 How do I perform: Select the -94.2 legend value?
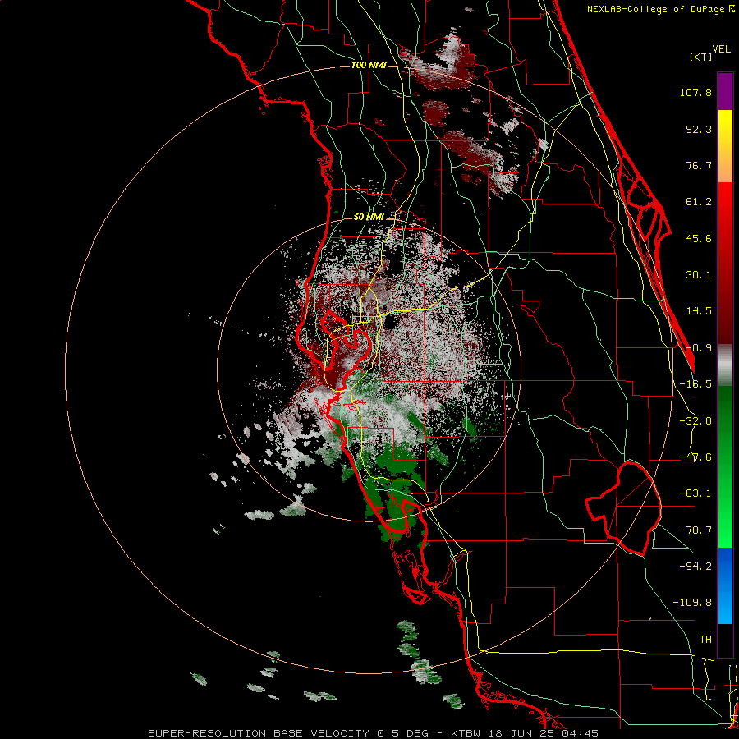pyautogui.click(x=695, y=566)
